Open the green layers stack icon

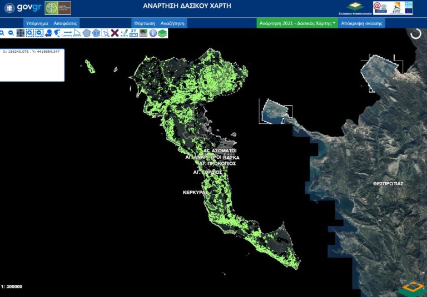(162, 33)
